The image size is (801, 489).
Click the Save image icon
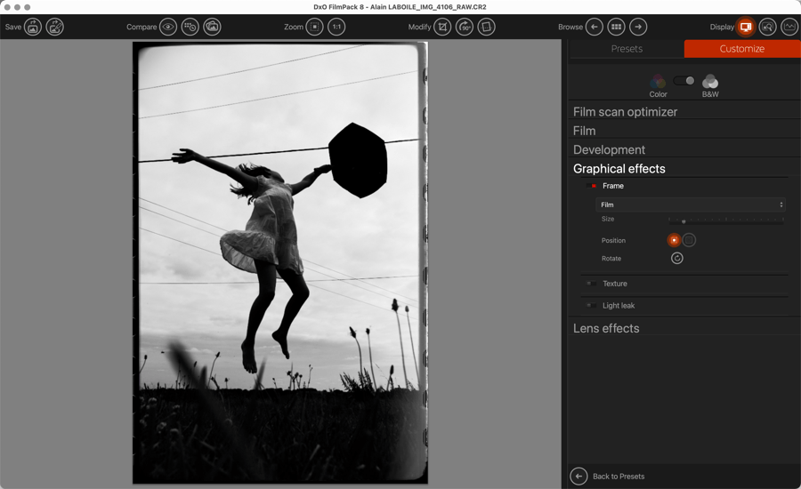[x=33, y=28]
